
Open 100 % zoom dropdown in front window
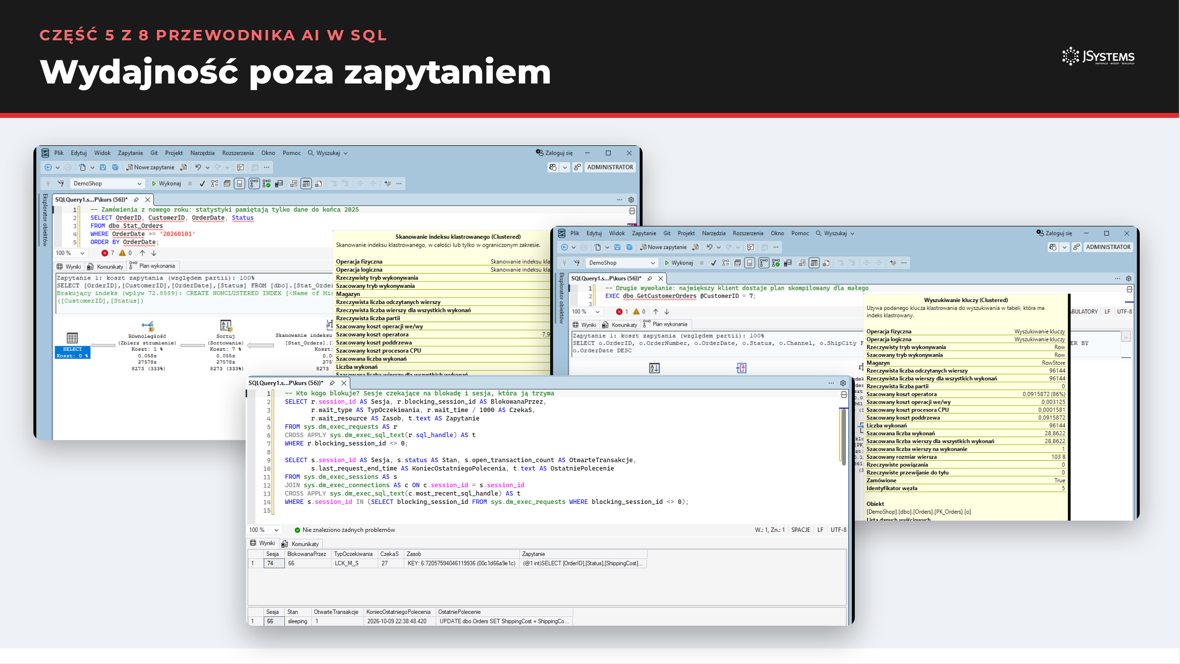(x=264, y=530)
